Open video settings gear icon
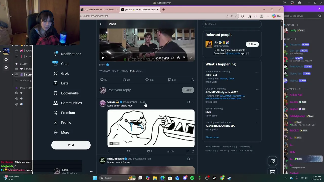 click(x=179, y=58)
